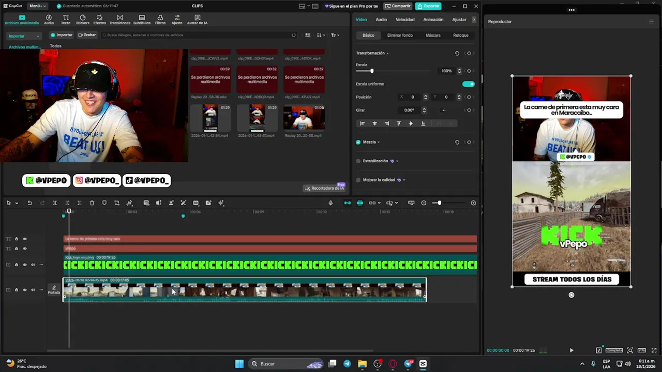This screenshot has width=662, height=372.
Task: Open the Reproductor panel hamburger menu
Action: (651, 22)
